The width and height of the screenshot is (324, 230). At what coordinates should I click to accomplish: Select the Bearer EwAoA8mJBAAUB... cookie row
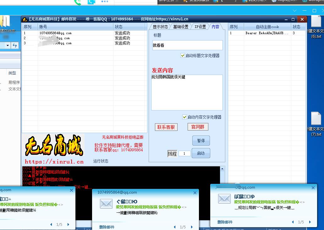click(267, 33)
